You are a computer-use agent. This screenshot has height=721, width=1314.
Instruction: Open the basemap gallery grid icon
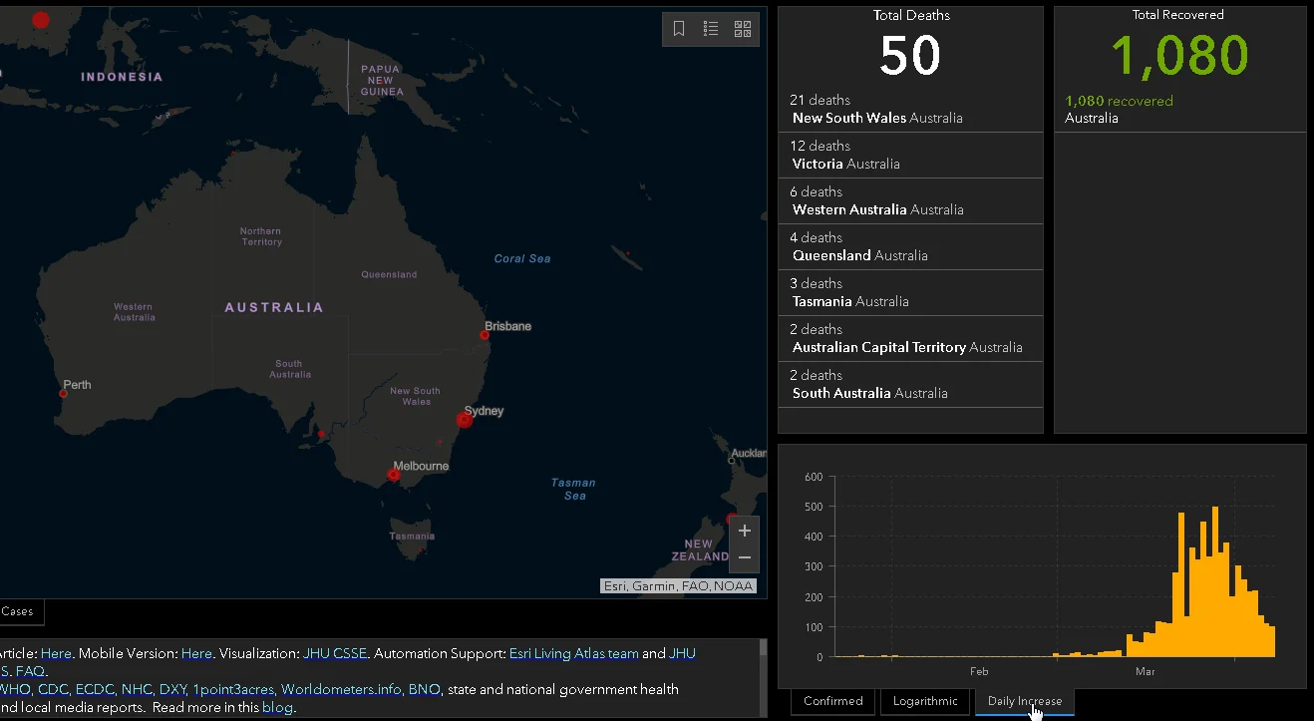tap(743, 29)
